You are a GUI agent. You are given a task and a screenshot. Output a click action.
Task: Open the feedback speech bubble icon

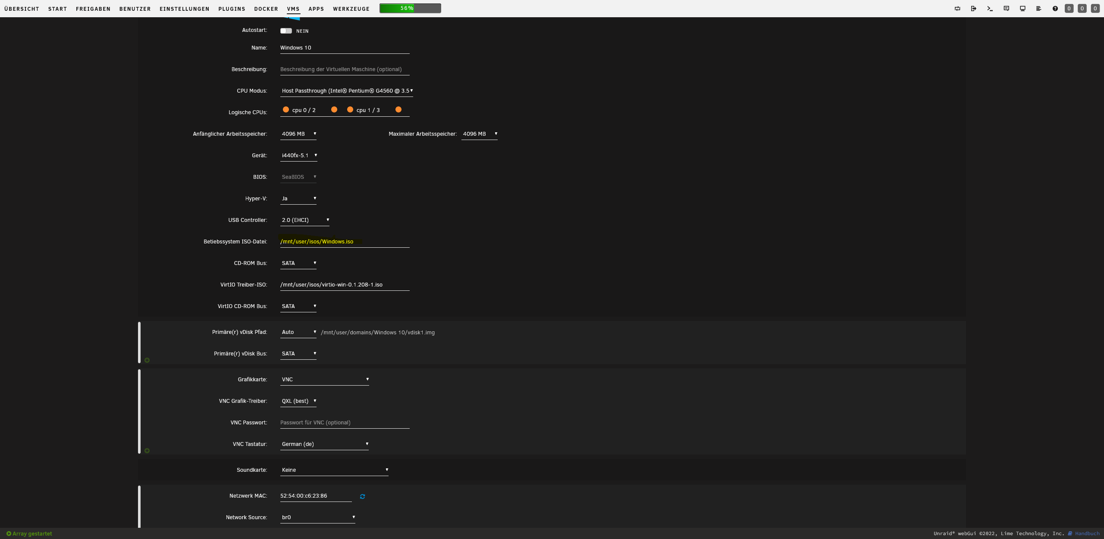1006,9
